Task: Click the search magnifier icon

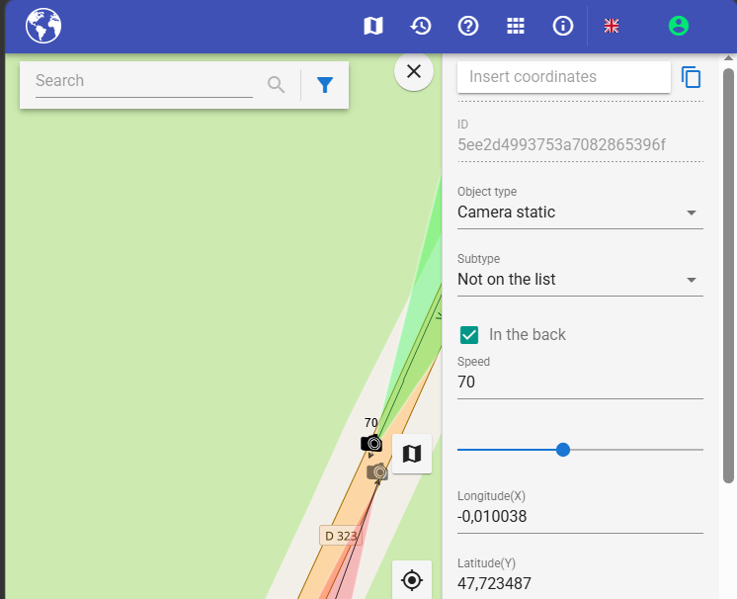Action: tap(276, 85)
